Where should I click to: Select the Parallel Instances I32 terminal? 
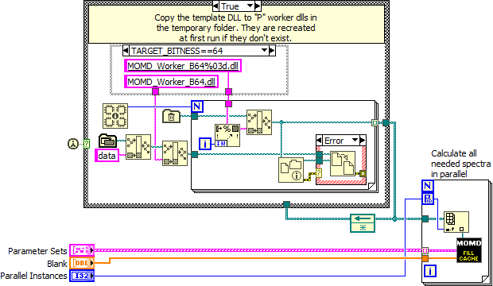pyautogui.click(x=82, y=276)
